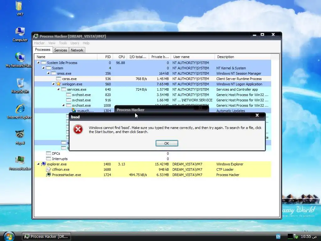Click the 15.42 MB private bytes value
The height and width of the screenshot is (241, 321).
162,164
